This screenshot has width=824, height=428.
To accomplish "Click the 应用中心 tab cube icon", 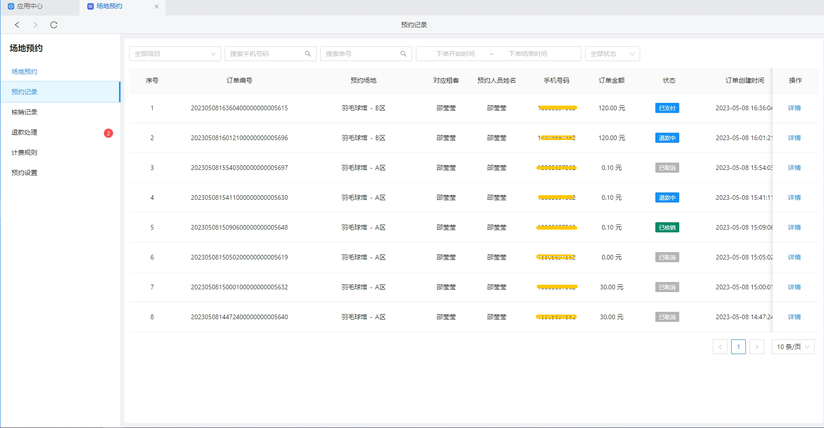I will (11, 6).
